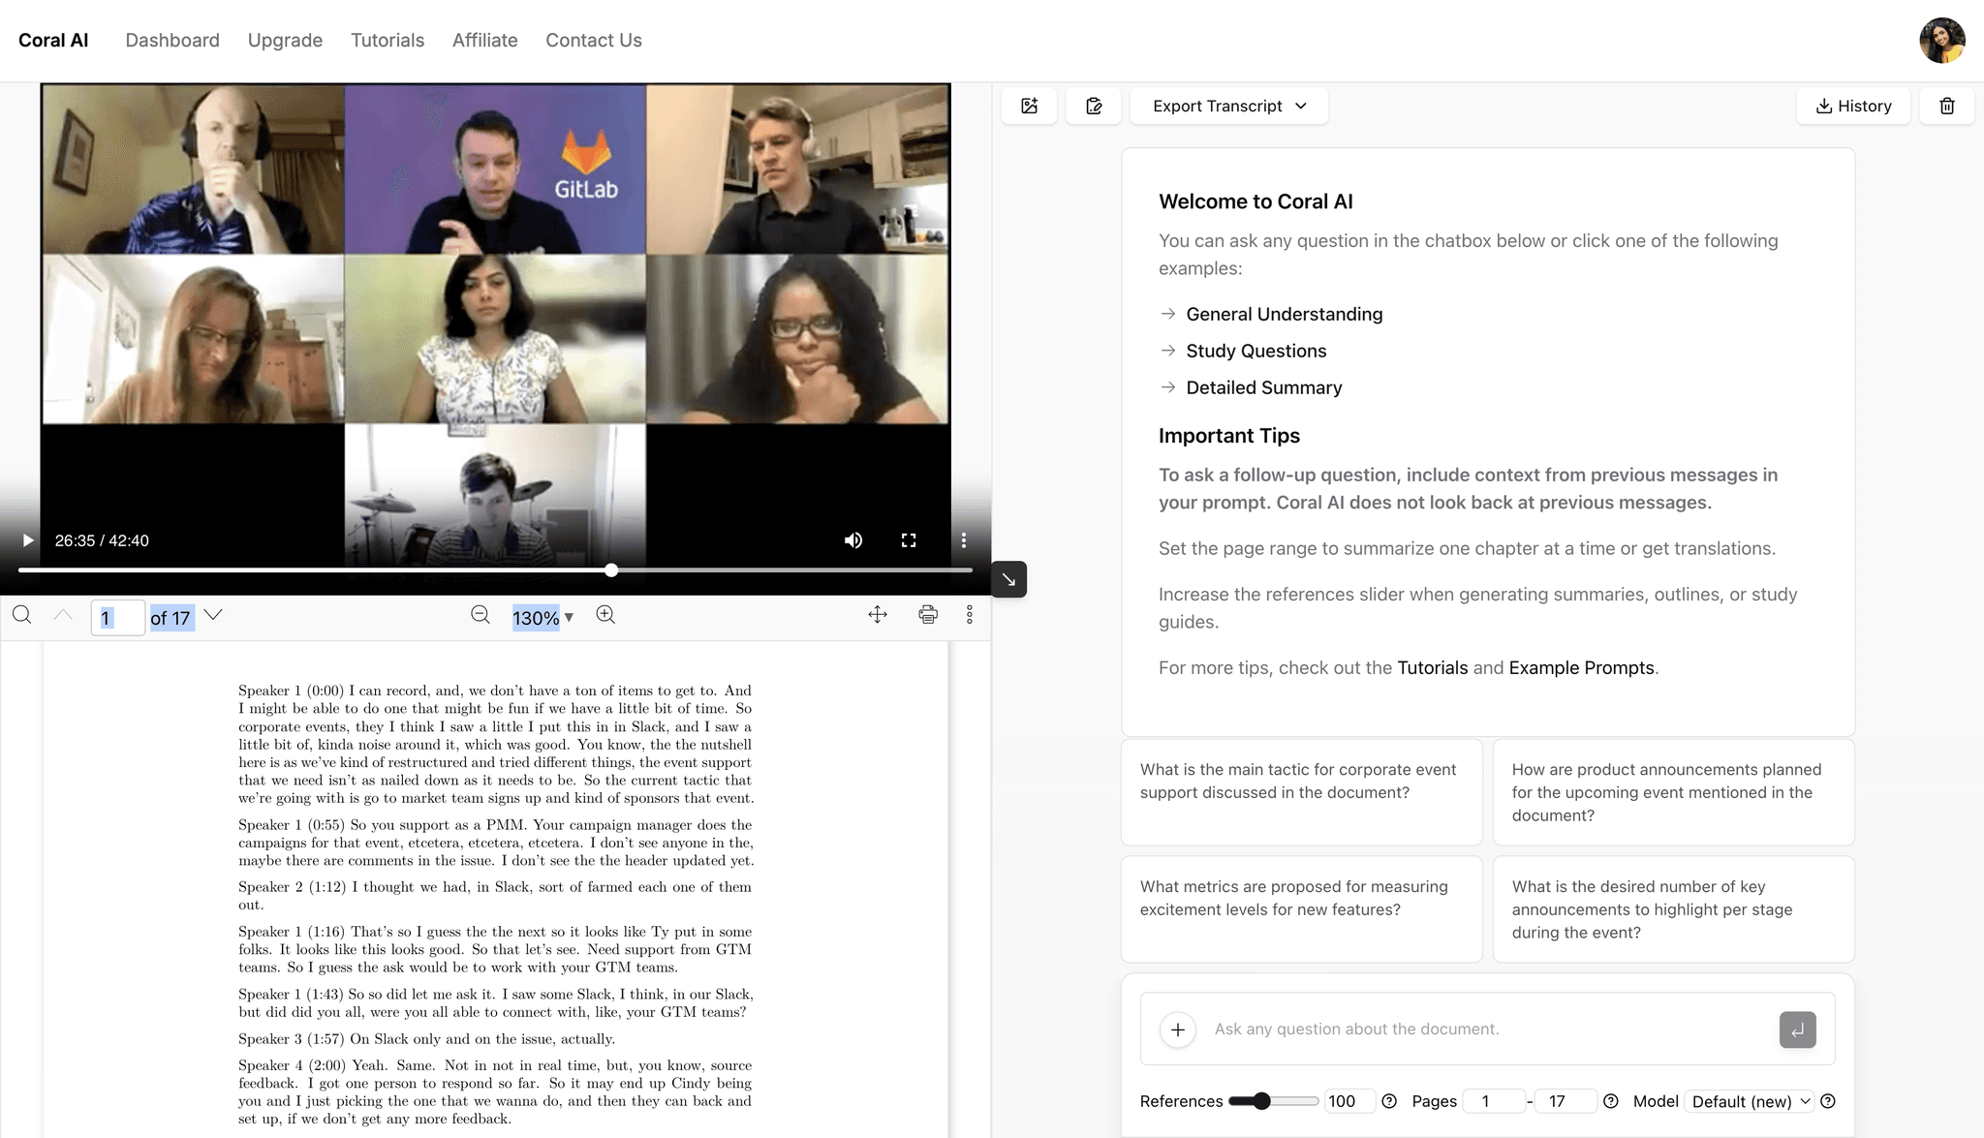Open the History panel
The width and height of the screenshot is (1984, 1138).
(x=1853, y=106)
